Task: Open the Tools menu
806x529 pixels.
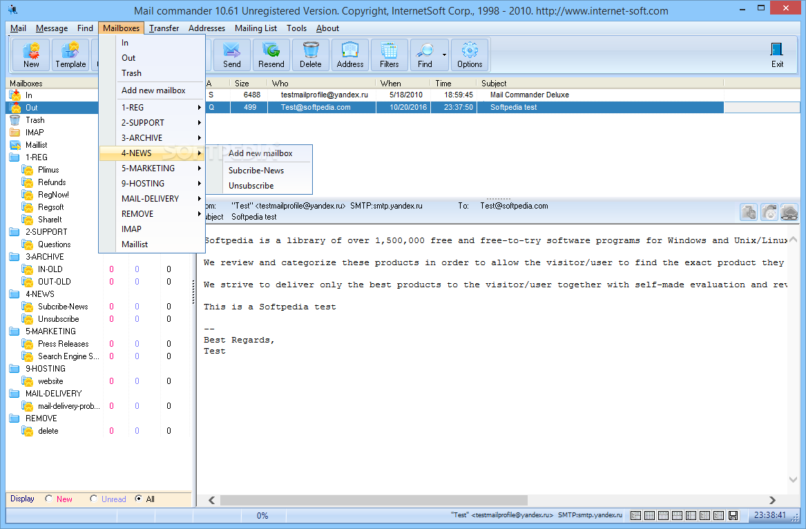Action: [296, 28]
